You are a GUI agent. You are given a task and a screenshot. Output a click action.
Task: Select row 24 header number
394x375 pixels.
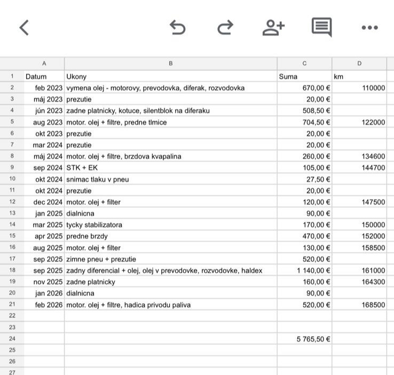click(x=11, y=339)
